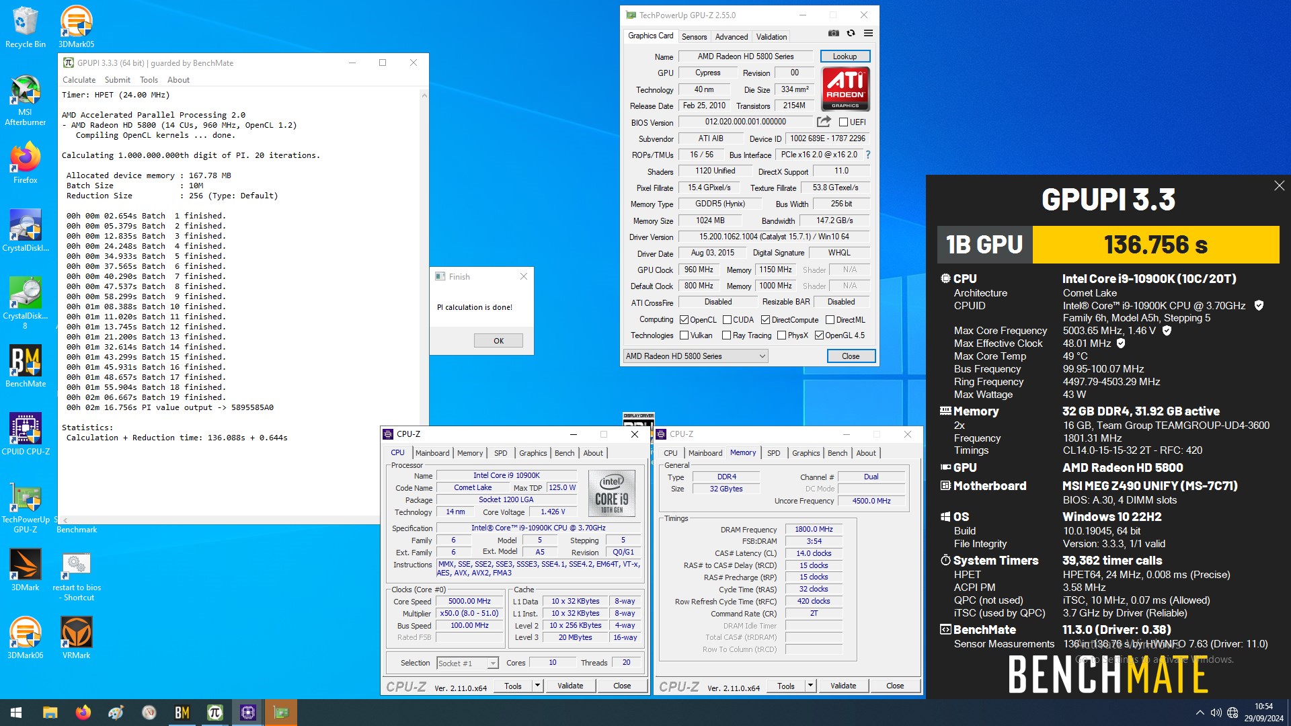Open the Windows Start menu

(x=16, y=713)
